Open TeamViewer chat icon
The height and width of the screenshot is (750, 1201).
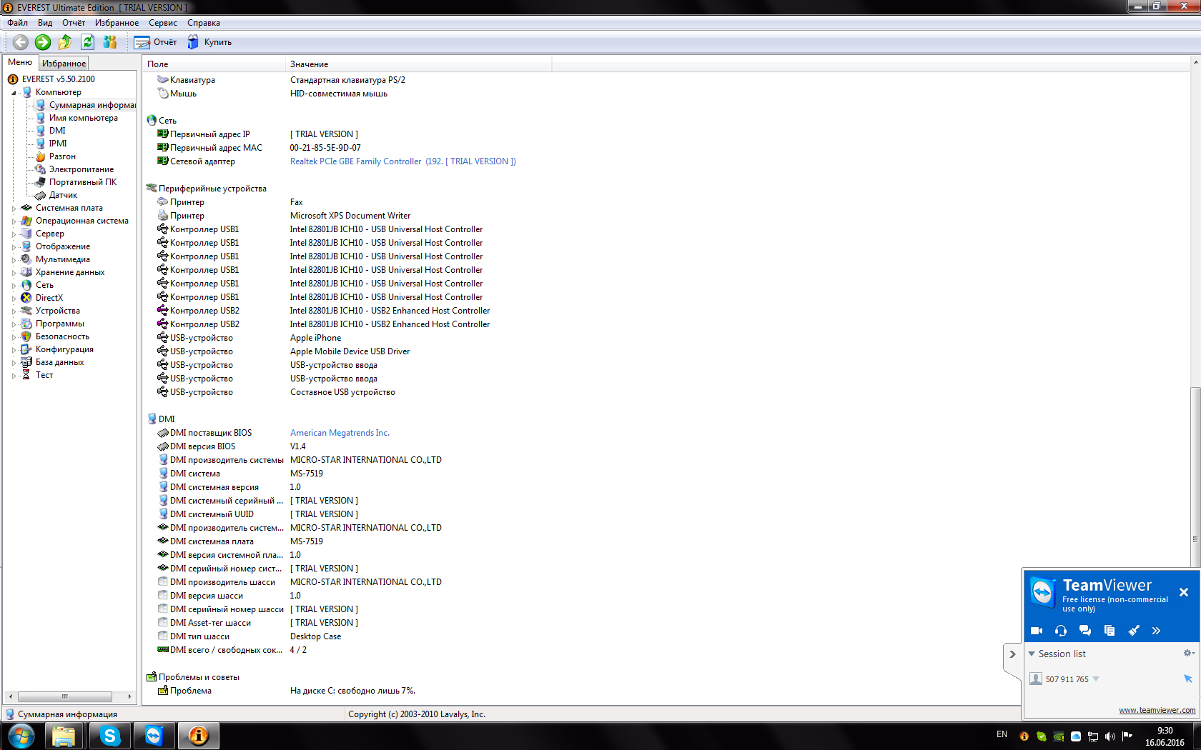(1085, 631)
